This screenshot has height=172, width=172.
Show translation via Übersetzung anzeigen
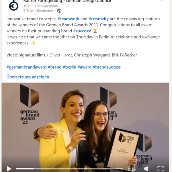pos(28,77)
